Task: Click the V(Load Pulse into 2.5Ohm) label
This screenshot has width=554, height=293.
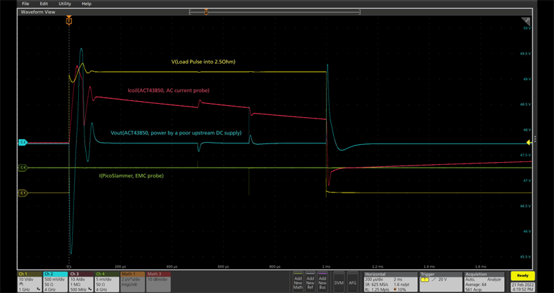Action: coord(203,62)
